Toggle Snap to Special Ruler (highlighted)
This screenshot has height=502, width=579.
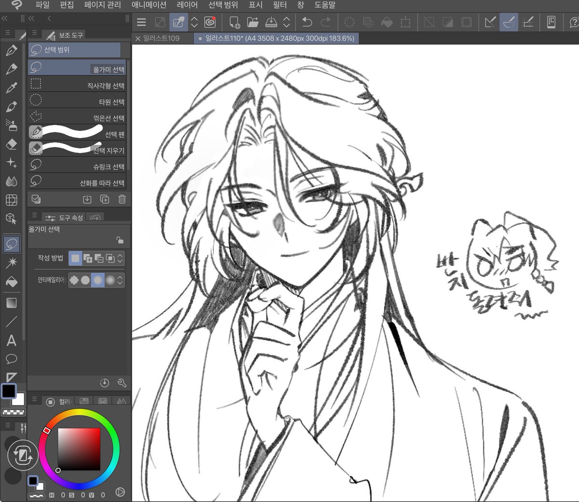tap(509, 22)
